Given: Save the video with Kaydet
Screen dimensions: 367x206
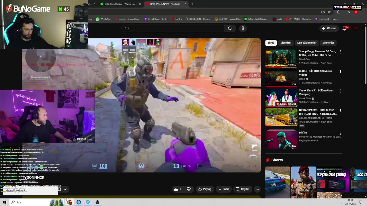Looking at the screenshot, I should tap(243, 189).
